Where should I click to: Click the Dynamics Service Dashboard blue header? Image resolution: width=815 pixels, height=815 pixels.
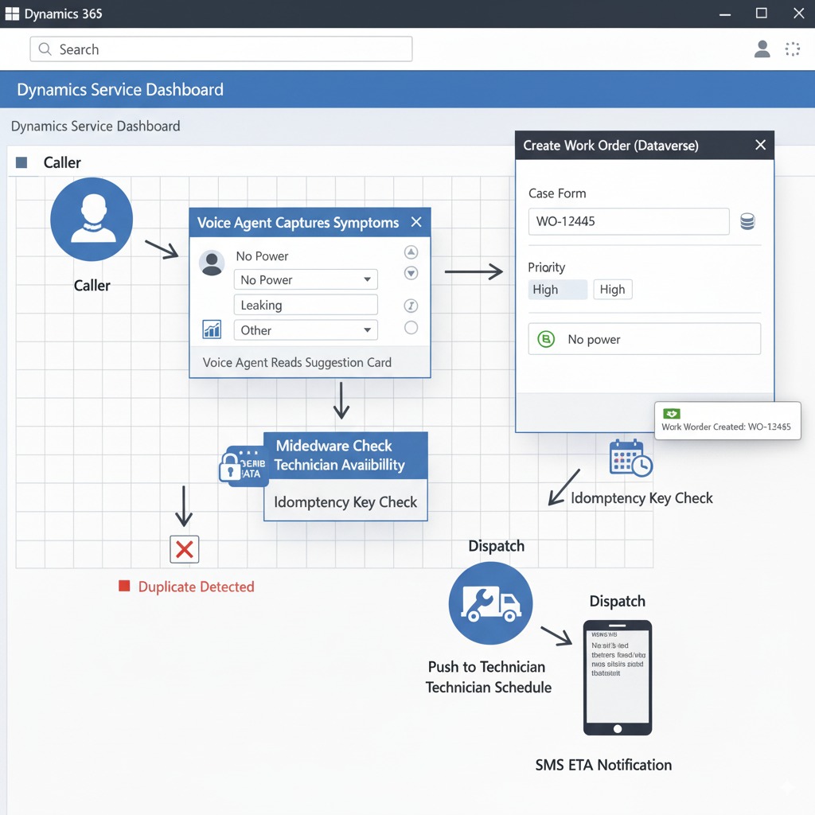(407, 89)
